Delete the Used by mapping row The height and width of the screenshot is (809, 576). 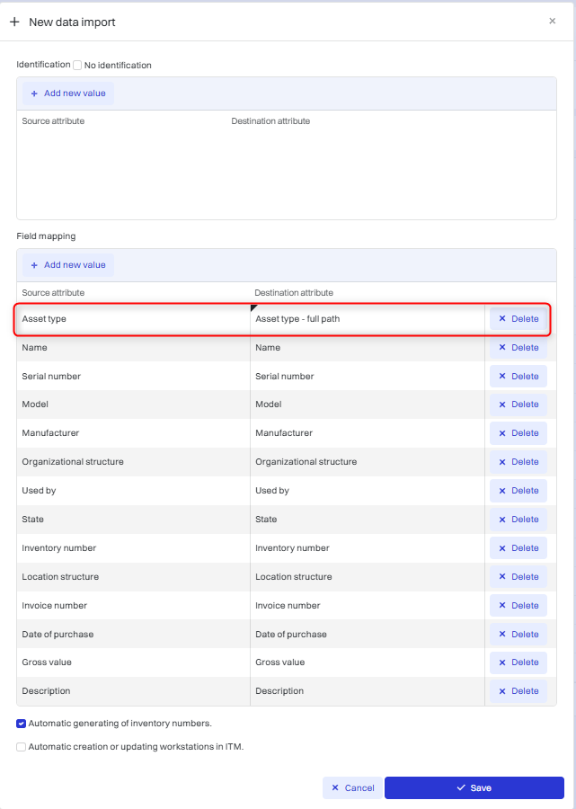[518, 491]
